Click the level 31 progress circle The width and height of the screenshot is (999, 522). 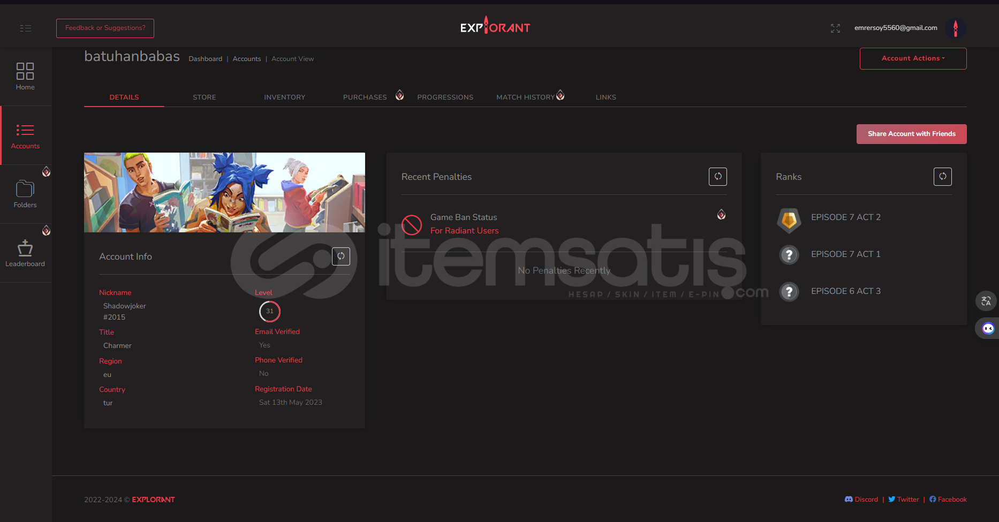[x=270, y=311]
